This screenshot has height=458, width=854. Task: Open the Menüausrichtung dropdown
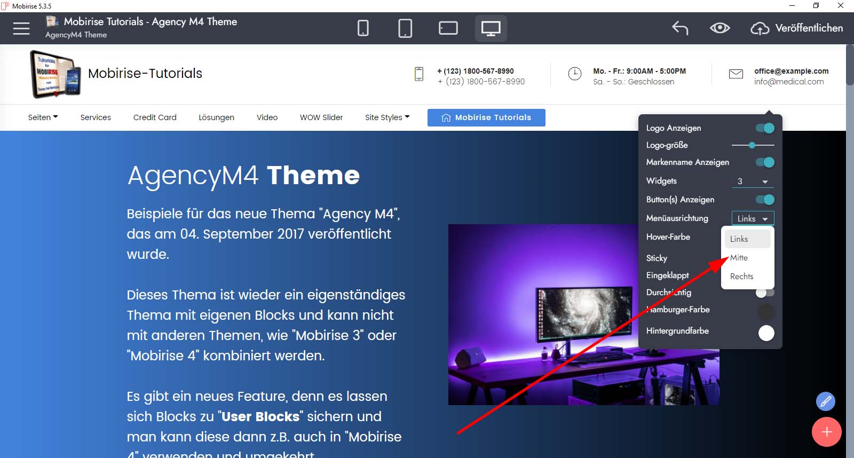pos(753,218)
